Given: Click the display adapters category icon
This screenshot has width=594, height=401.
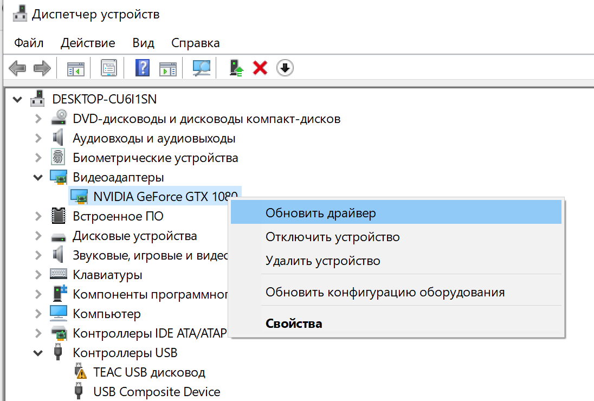Looking at the screenshot, I should (59, 177).
